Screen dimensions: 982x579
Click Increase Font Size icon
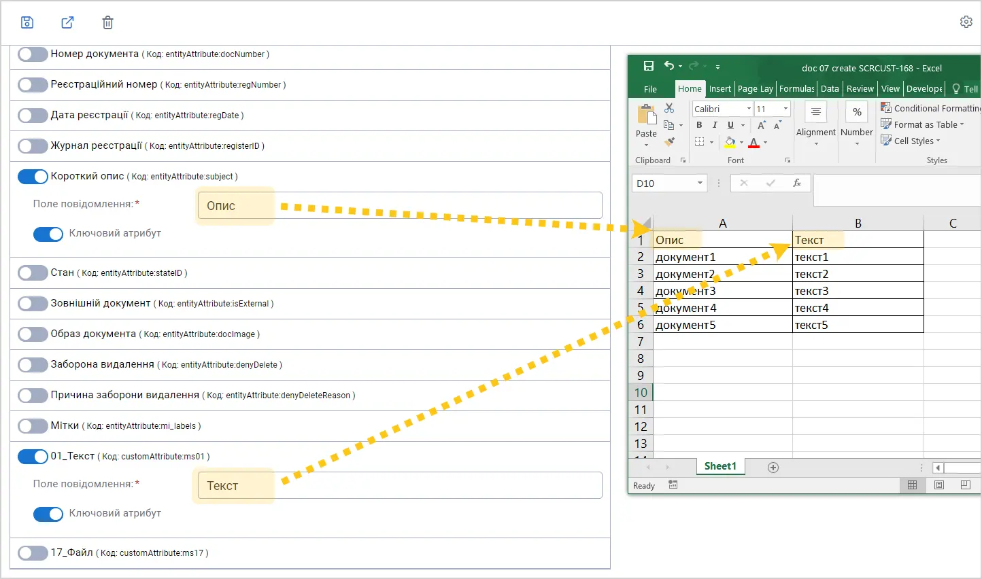762,125
